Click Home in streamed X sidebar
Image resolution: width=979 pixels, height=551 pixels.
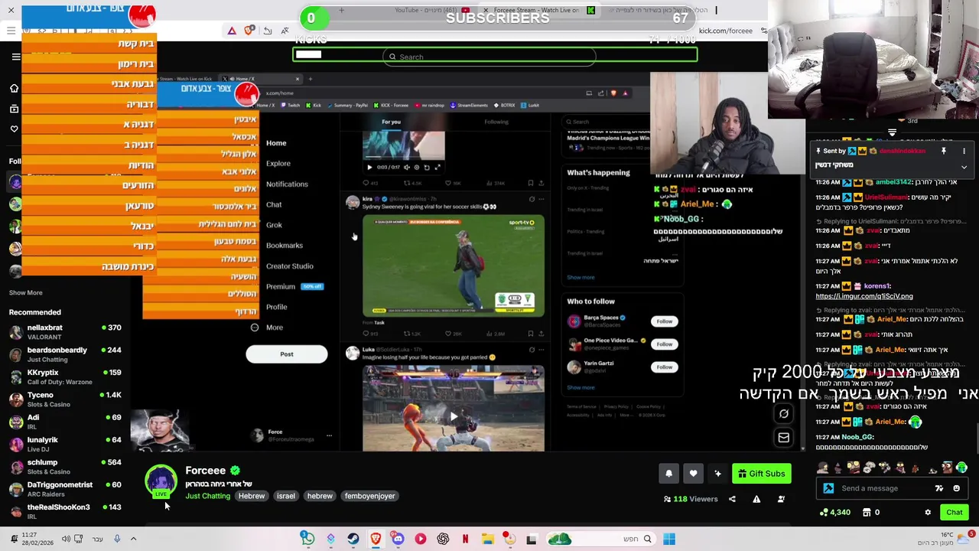point(276,143)
